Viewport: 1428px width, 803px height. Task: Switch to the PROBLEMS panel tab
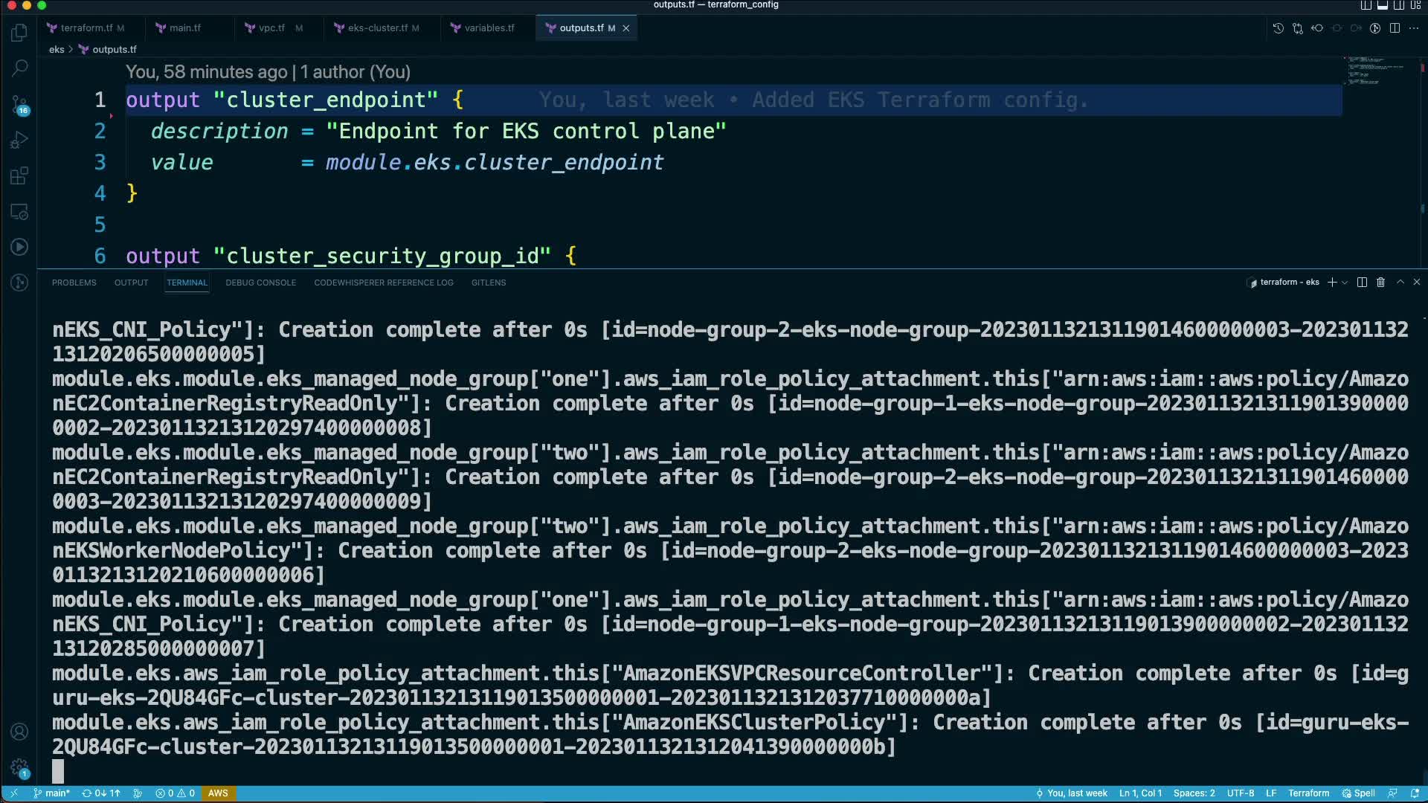click(74, 283)
